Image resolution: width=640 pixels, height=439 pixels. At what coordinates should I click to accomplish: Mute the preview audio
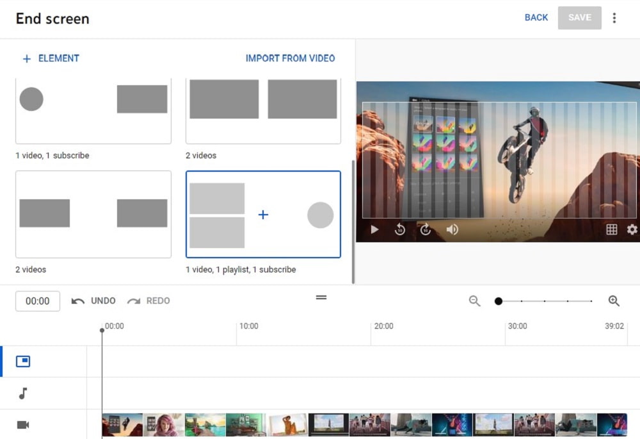click(452, 229)
